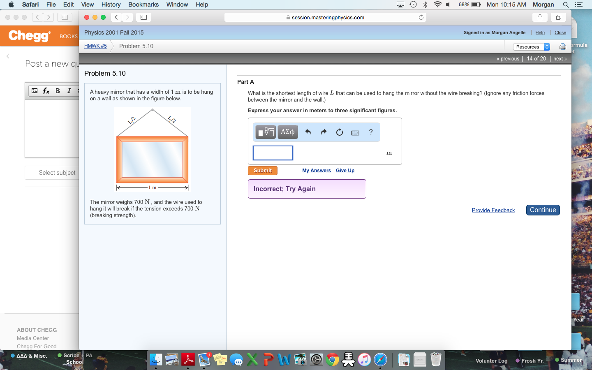Undo the last answer edit

(308, 132)
